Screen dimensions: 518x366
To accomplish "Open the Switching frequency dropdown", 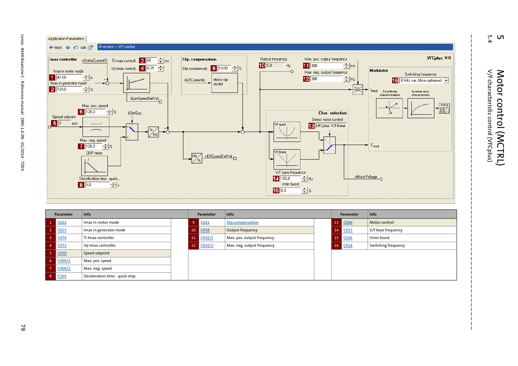I will click(x=446, y=81).
